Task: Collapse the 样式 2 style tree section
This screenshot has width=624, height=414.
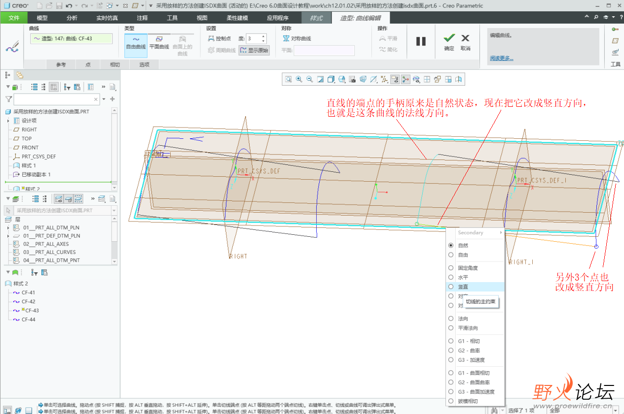Action: pos(7,272)
